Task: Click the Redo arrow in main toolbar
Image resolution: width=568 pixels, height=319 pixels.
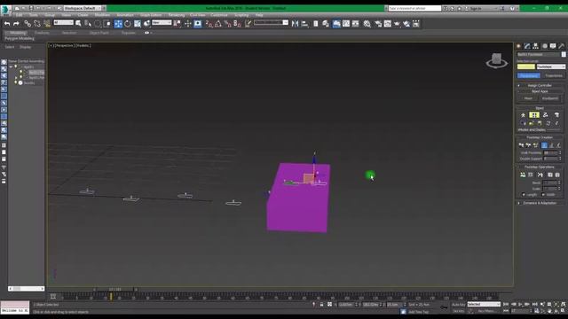Action: (x=16, y=24)
